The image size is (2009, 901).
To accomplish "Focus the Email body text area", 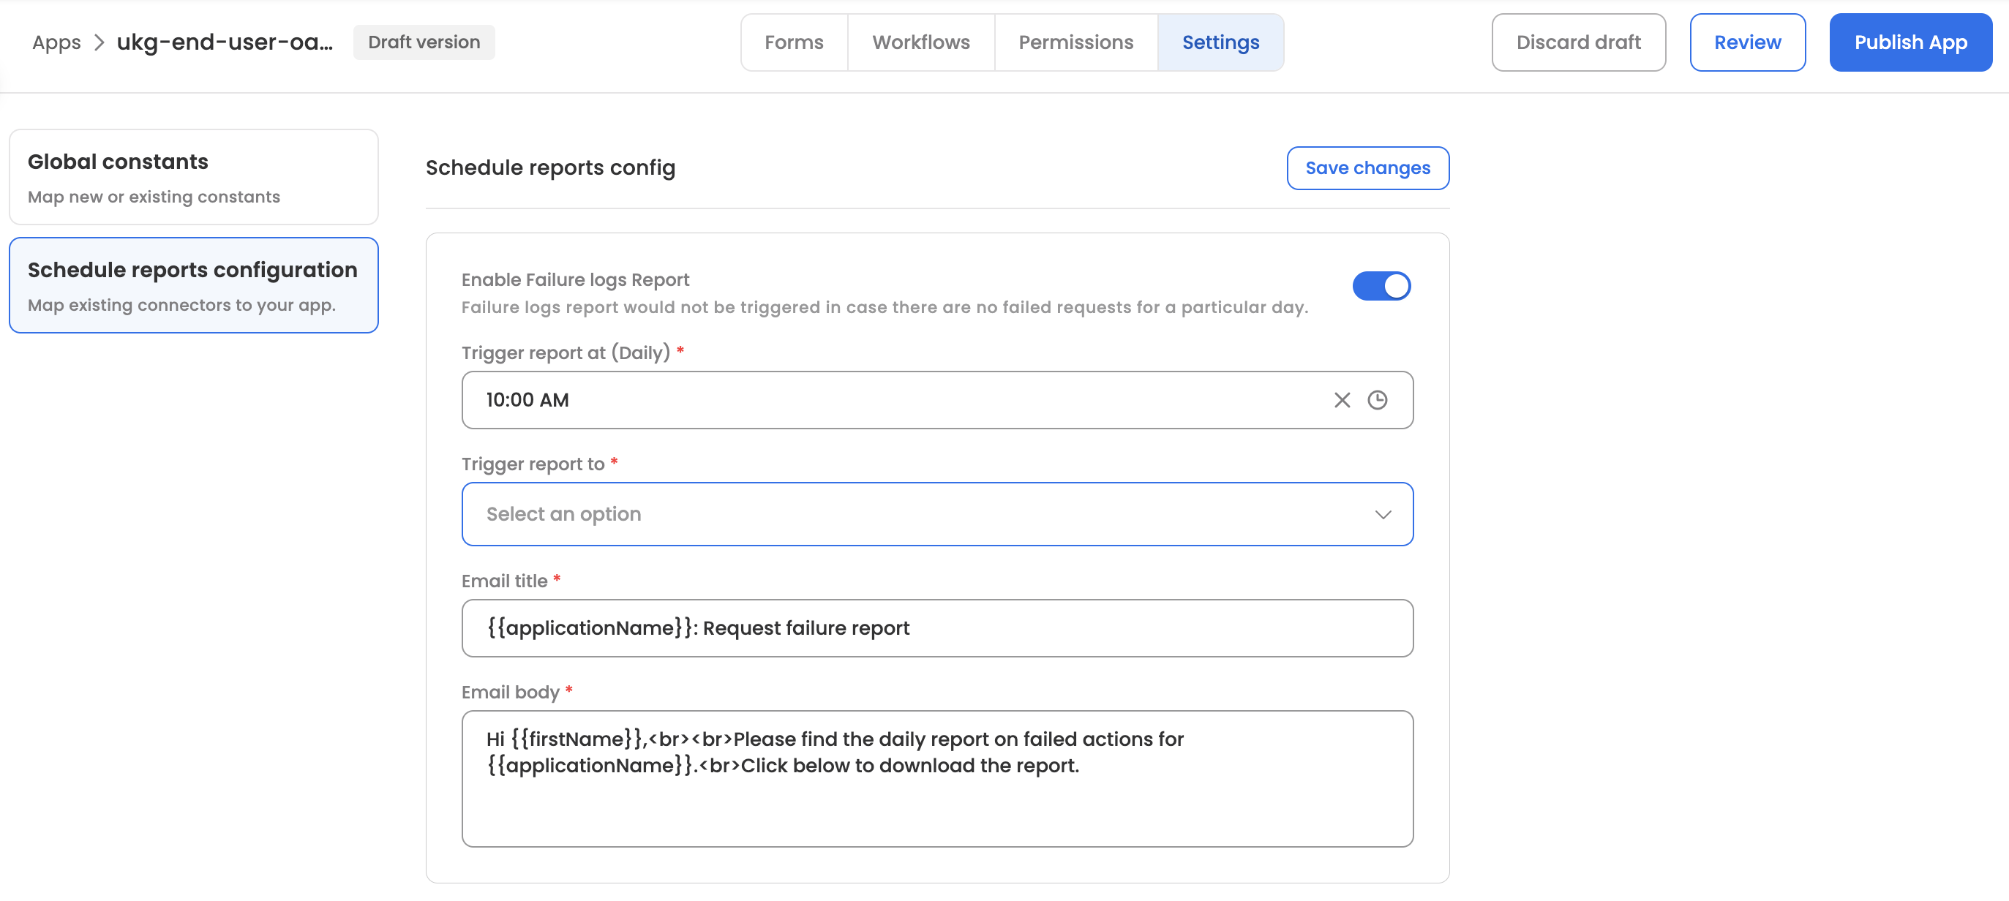I will (x=936, y=778).
